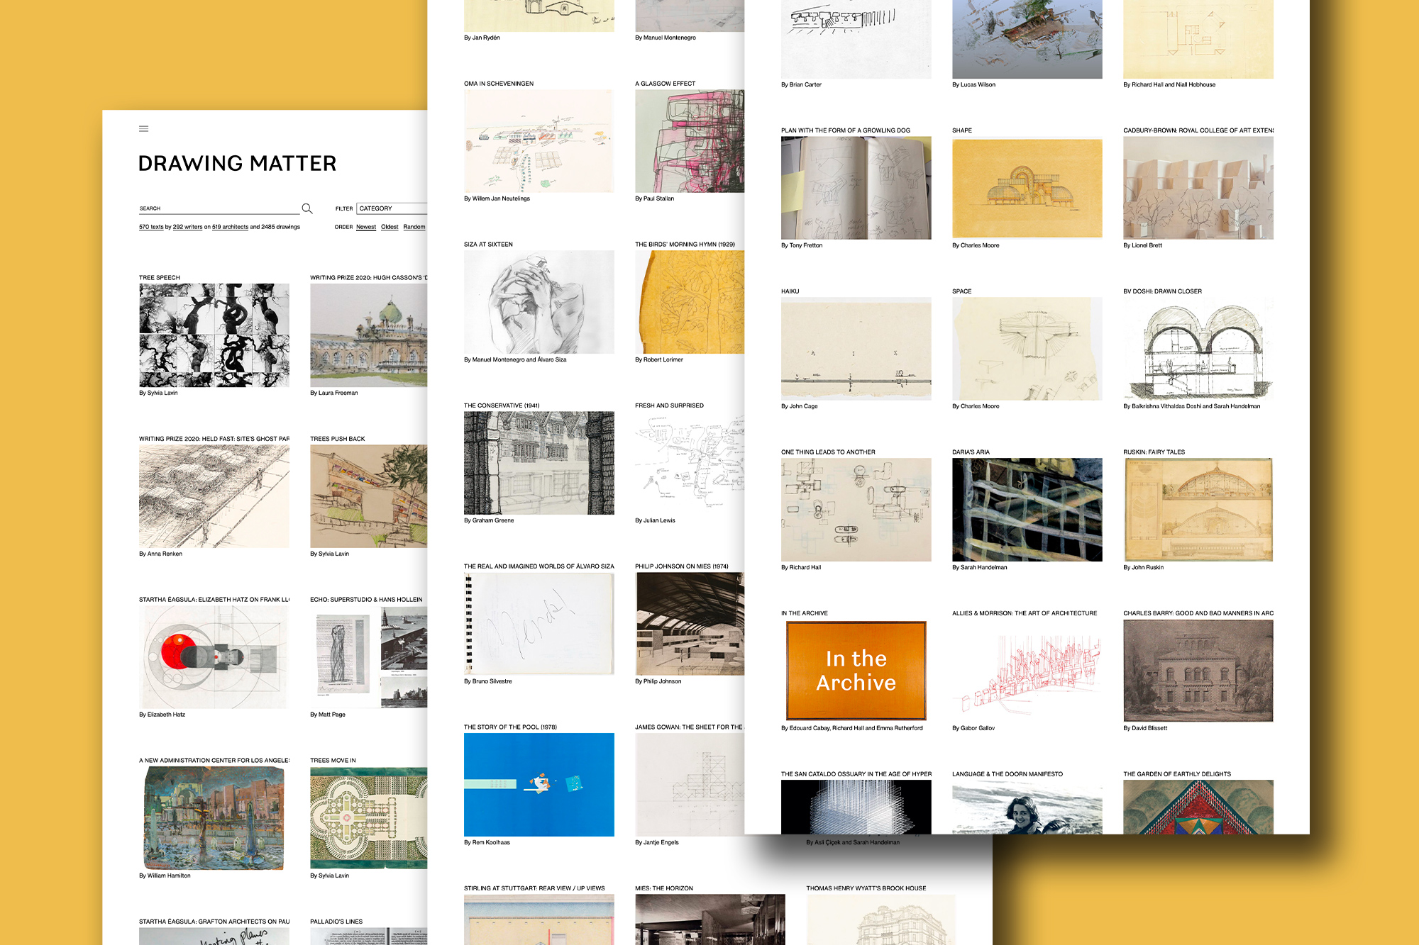The image size is (1419, 945).
Task: Open the Trees Push Back thumbnail
Action: (x=369, y=496)
